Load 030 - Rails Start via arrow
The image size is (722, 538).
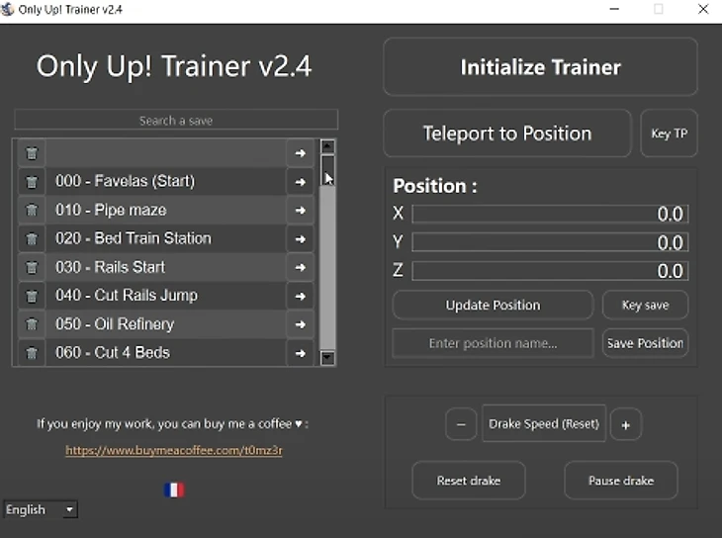(301, 268)
